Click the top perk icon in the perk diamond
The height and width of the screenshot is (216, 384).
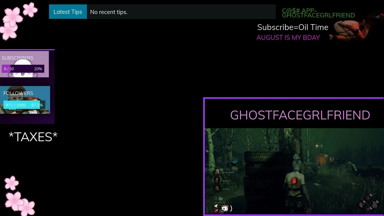368,198
